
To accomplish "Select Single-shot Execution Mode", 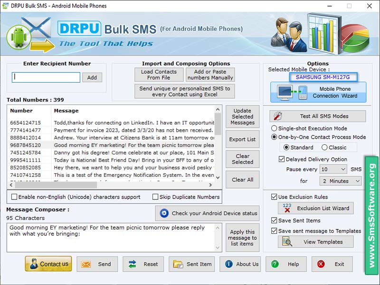I will point(274,128).
